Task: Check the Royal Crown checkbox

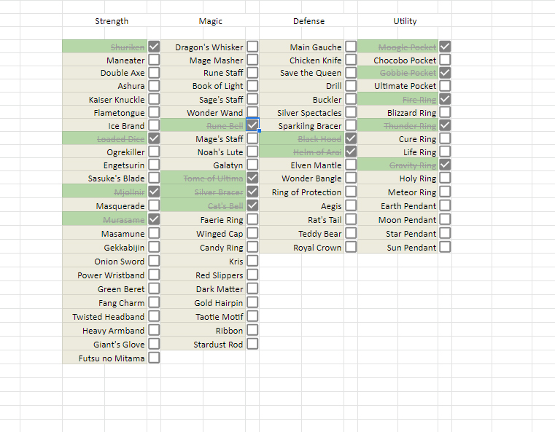Action: point(351,247)
